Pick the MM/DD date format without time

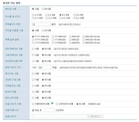click(x=70, y=43)
